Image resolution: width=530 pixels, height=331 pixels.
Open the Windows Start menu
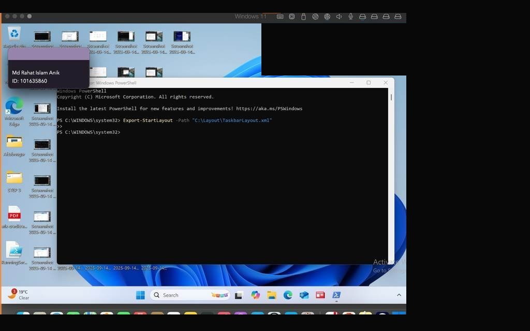pos(140,295)
